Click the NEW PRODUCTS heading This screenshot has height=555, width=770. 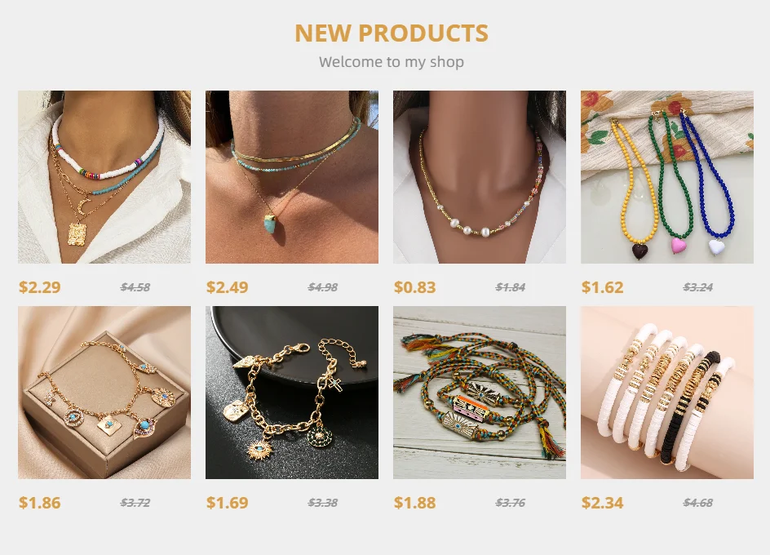coord(392,33)
